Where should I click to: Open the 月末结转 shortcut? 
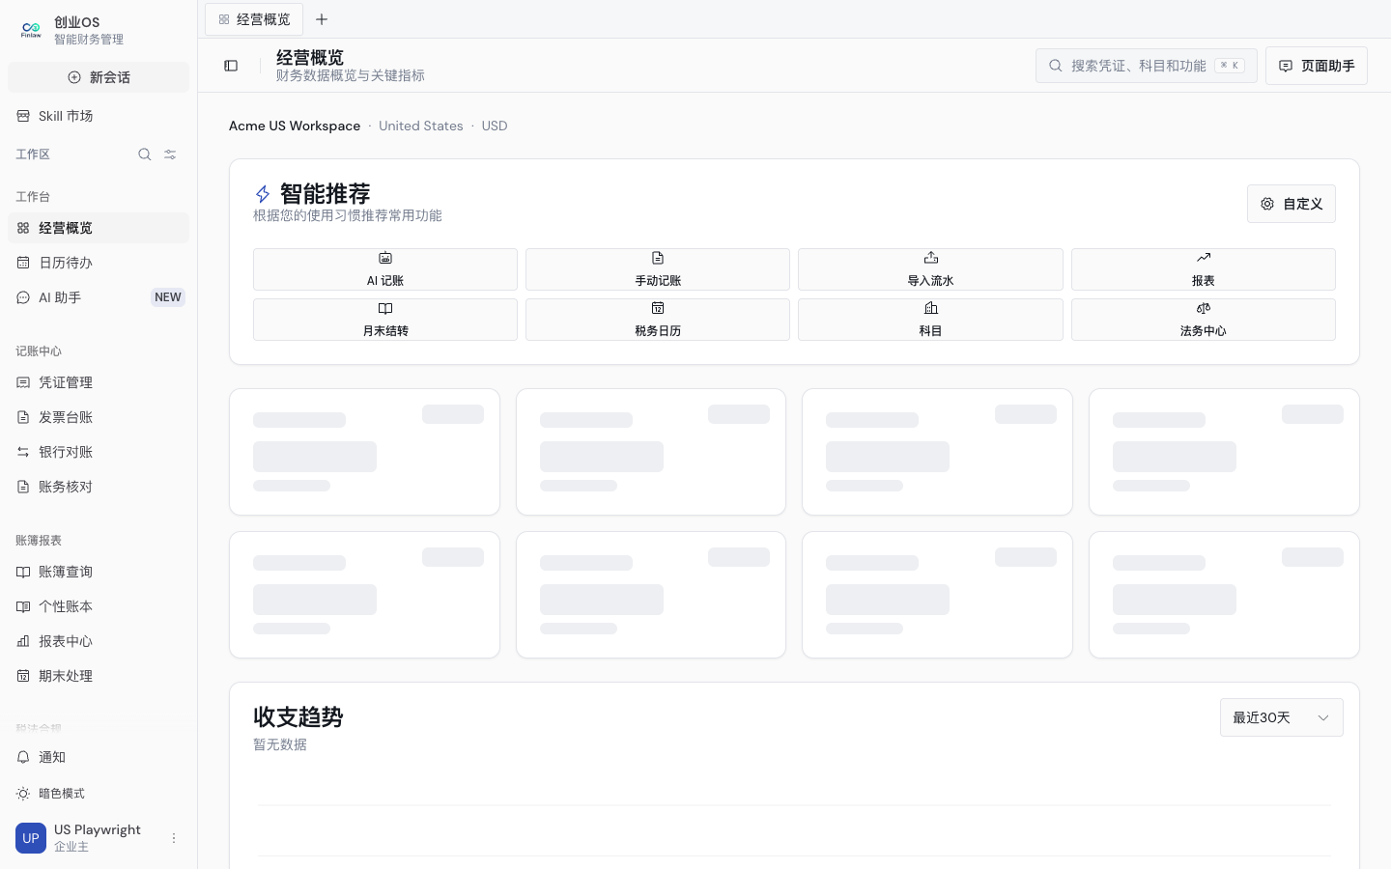(x=385, y=320)
